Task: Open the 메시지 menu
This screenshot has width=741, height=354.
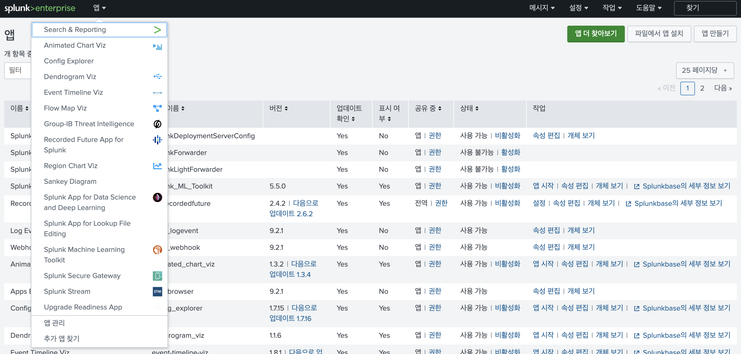Action: point(542,8)
